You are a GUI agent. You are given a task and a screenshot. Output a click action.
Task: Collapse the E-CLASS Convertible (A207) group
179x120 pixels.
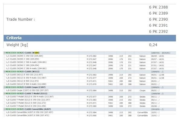tap(5, 109)
